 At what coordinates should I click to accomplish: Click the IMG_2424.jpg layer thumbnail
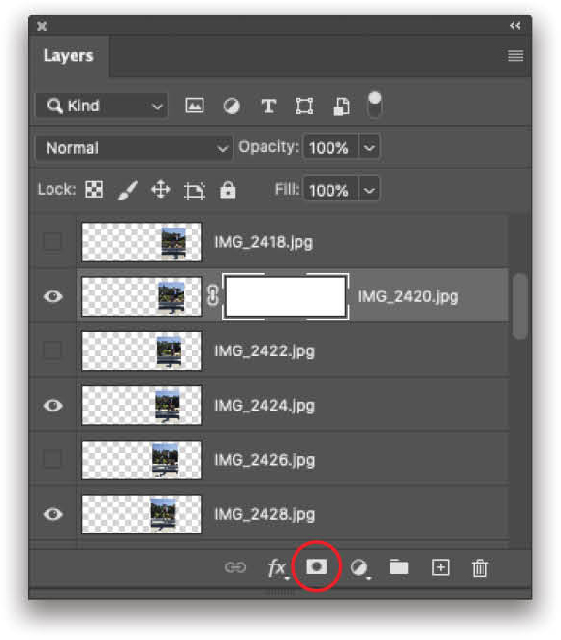(x=141, y=406)
